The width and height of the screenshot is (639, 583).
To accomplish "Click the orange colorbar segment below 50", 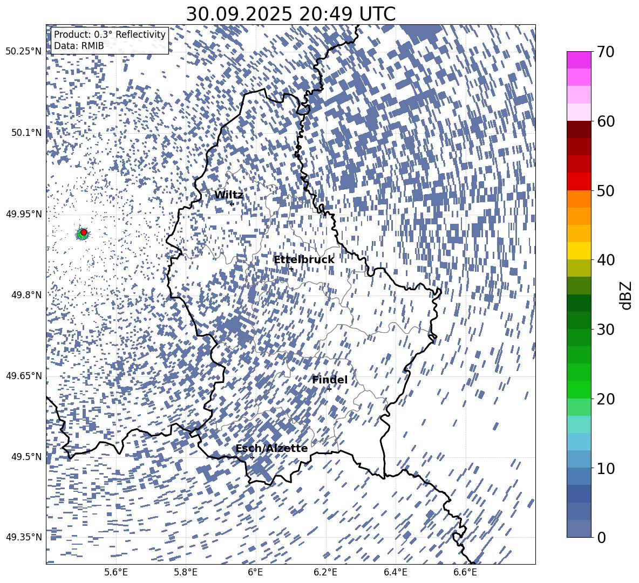I will (x=579, y=198).
